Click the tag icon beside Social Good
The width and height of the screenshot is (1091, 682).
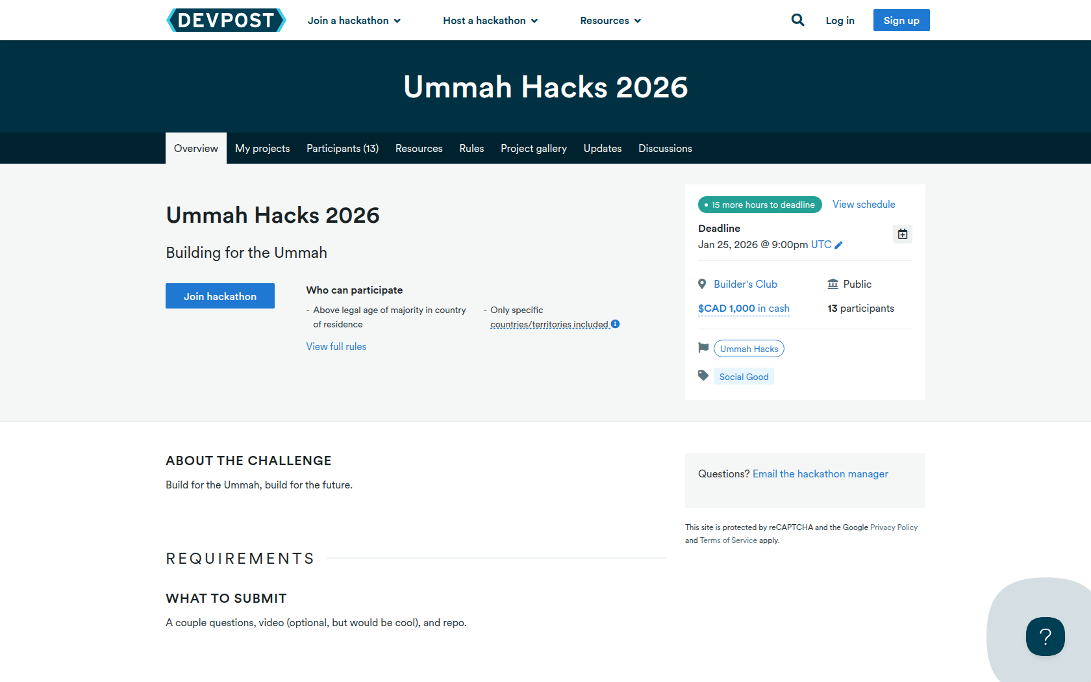point(703,375)
